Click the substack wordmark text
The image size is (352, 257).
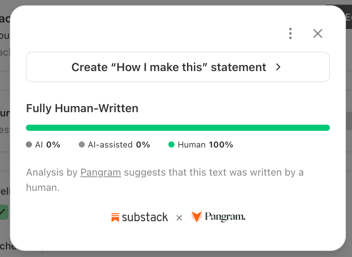pyautogui.click(x=145, y=217)
